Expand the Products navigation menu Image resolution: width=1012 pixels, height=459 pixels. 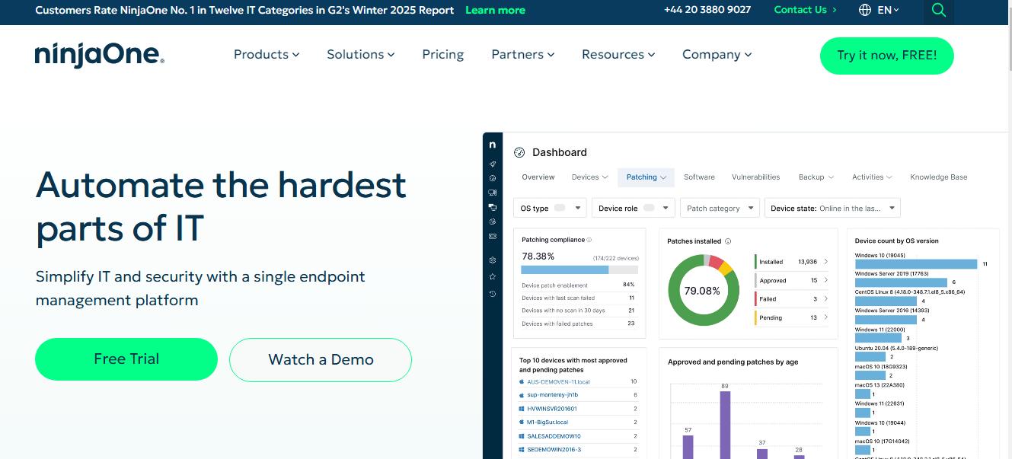pyautogui.click(x=266, y=55)
